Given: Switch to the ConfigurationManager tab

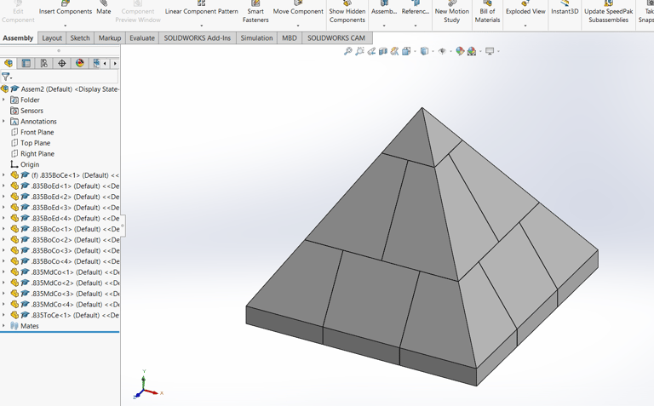Looking at the screenshot, I should pos(43,63).
